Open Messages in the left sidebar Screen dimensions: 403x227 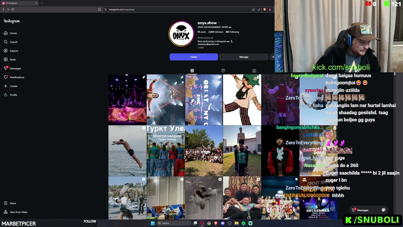12,68
